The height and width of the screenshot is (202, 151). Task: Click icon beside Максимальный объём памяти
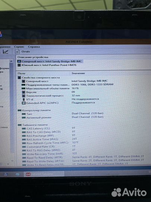pos(23,89)
